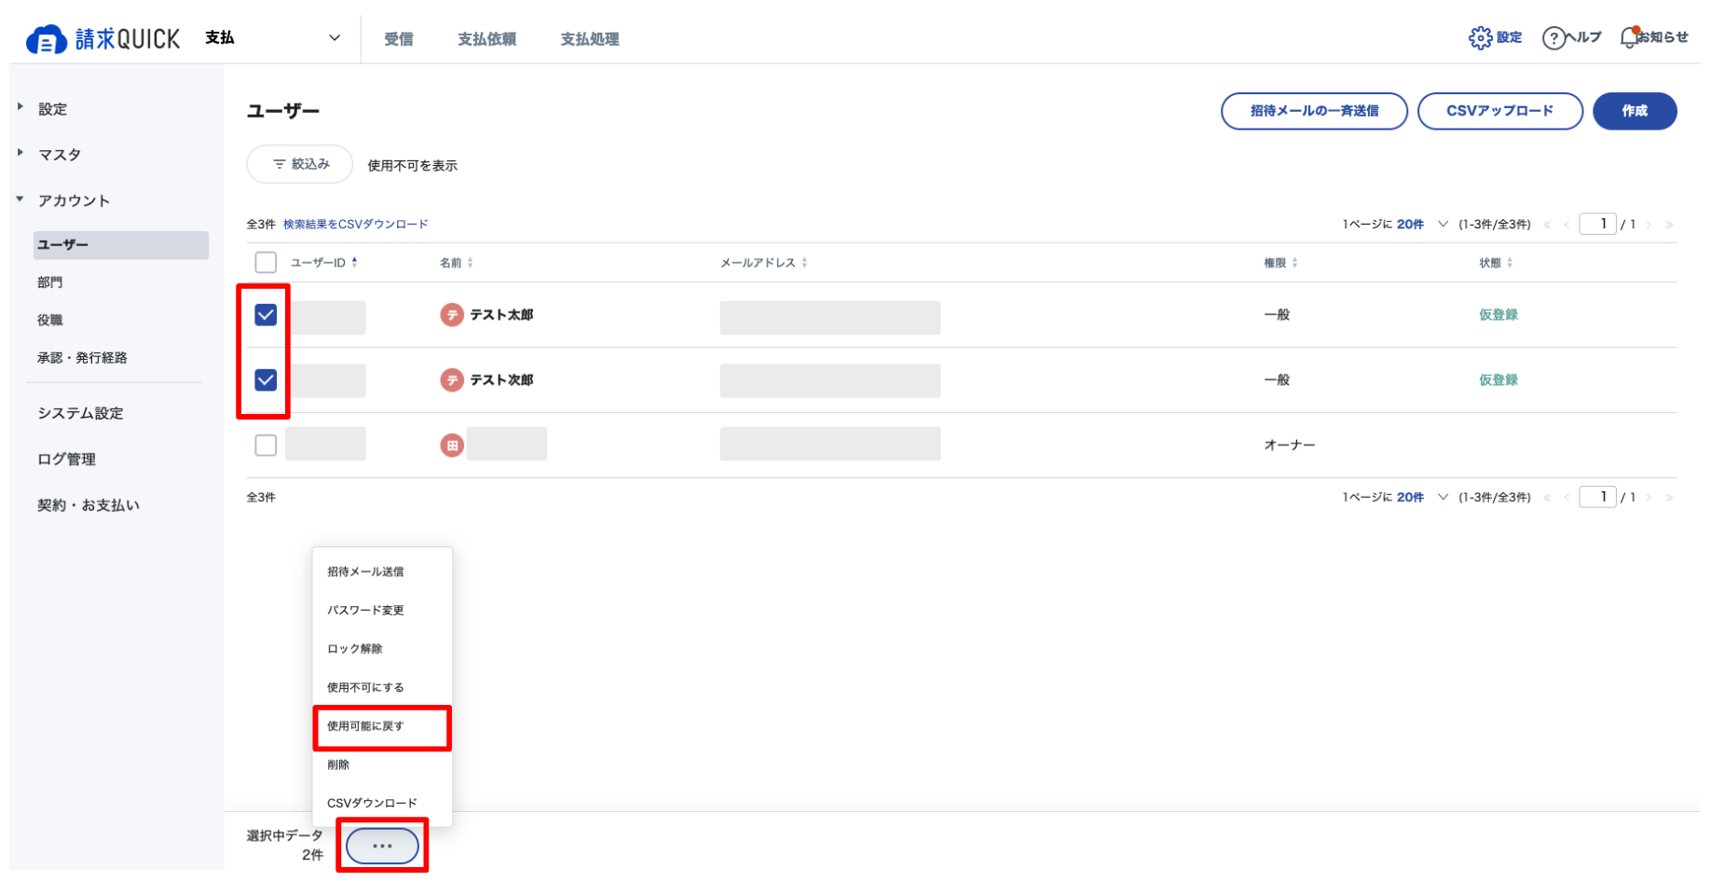
Task: Sort by ユーザーID column arrows
Action: [x=354, y=263]
